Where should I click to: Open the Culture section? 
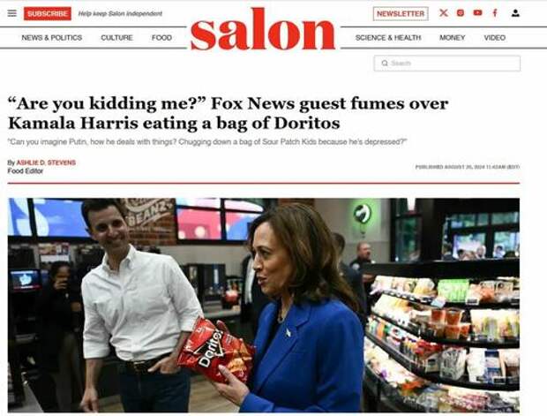(x=116, y=38)
